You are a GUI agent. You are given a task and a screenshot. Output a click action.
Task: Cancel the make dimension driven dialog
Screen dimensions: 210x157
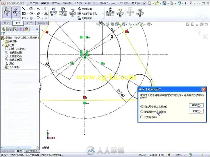(x=196, y=111)
